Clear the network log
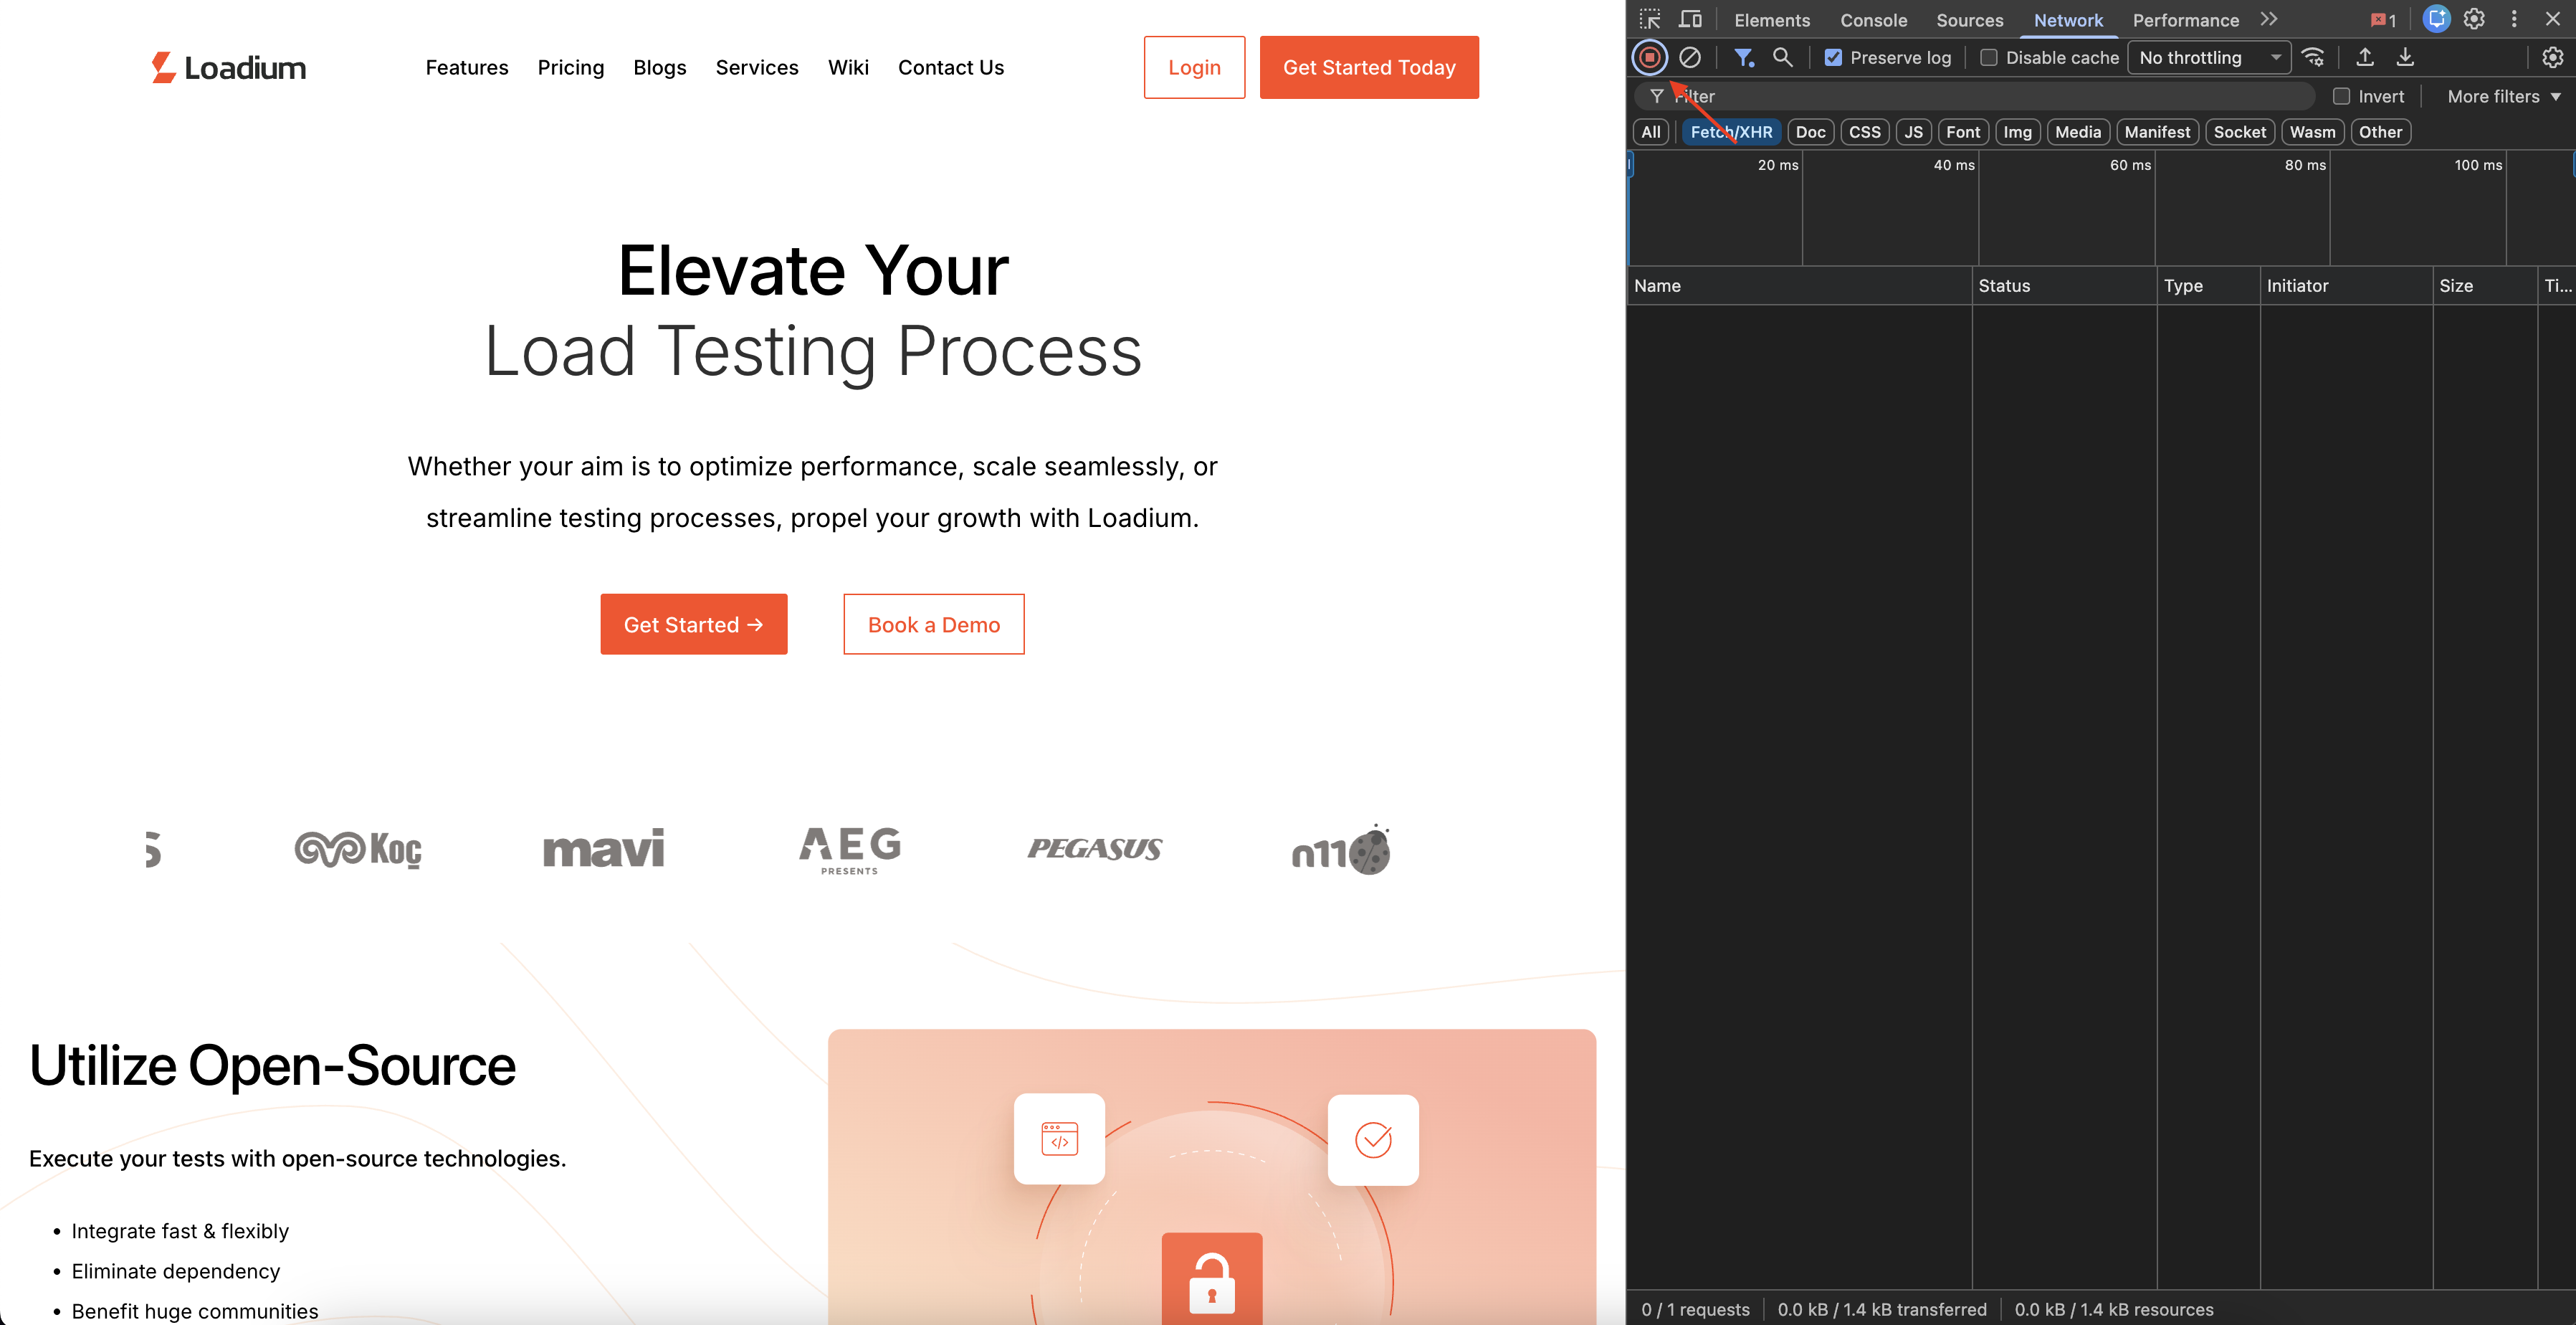The height and width of the screenshot is (1325, 2576). [x=1690, y=58]
